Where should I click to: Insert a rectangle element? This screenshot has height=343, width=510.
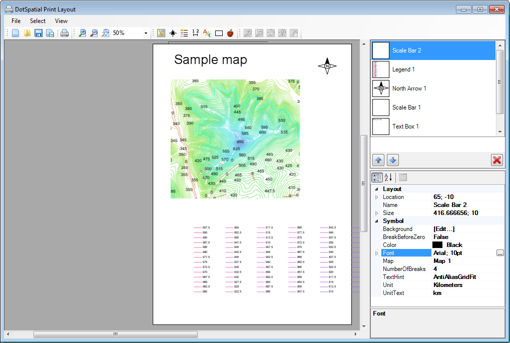pos(219,33)
